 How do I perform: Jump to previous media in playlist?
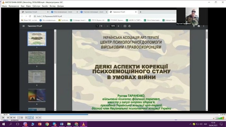pyautogui.click(x=8, y=118)
